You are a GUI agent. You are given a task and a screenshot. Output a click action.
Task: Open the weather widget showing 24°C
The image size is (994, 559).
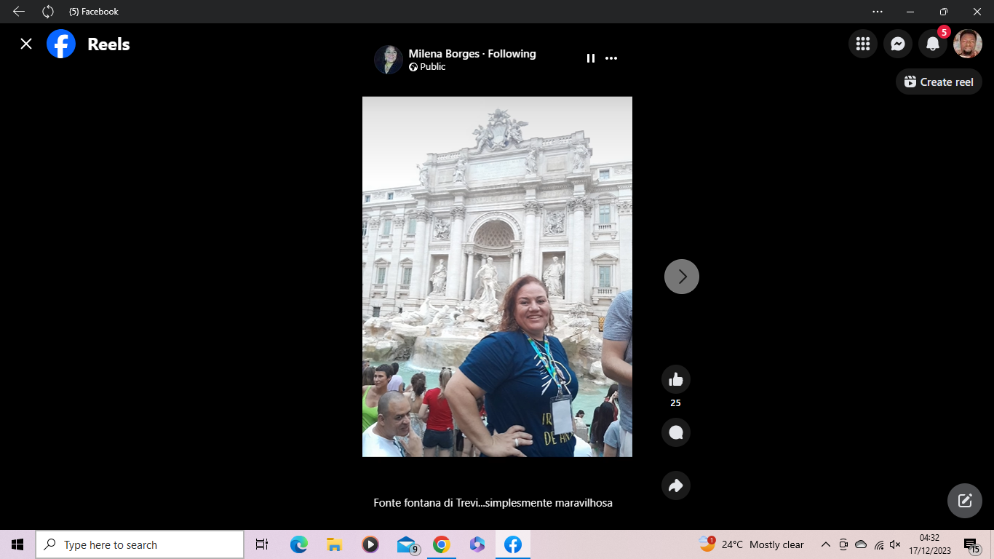[751, 544]
